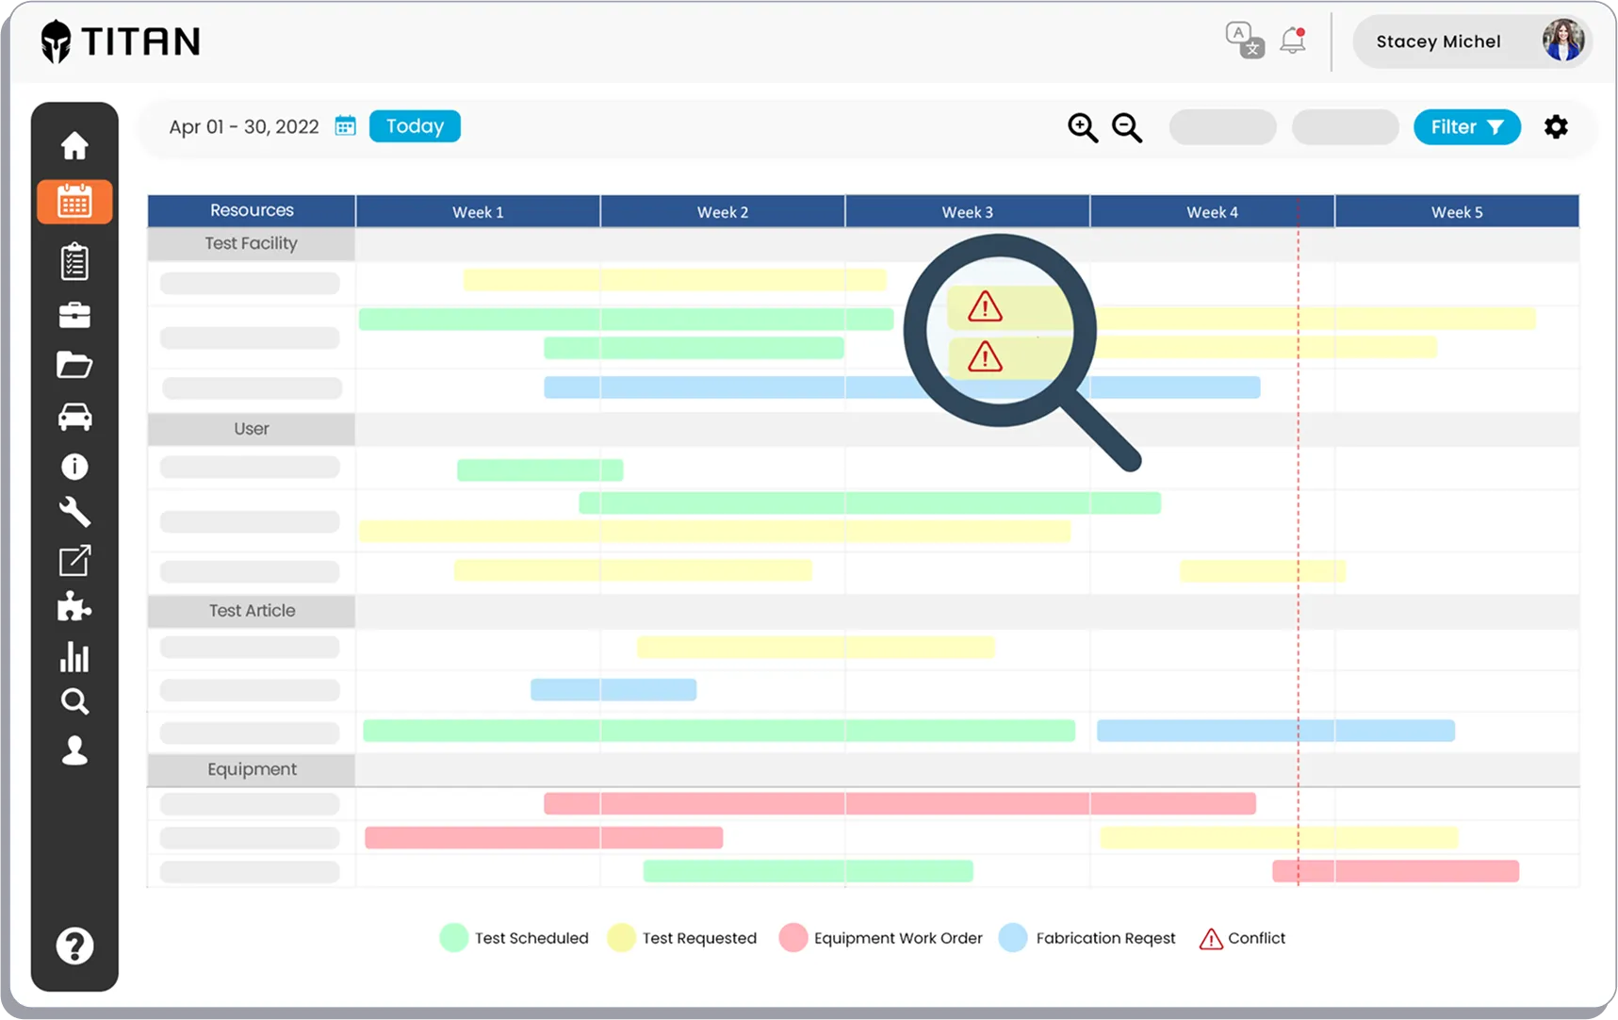Click the conflict warning in Week 3

[x=984, y=305]
